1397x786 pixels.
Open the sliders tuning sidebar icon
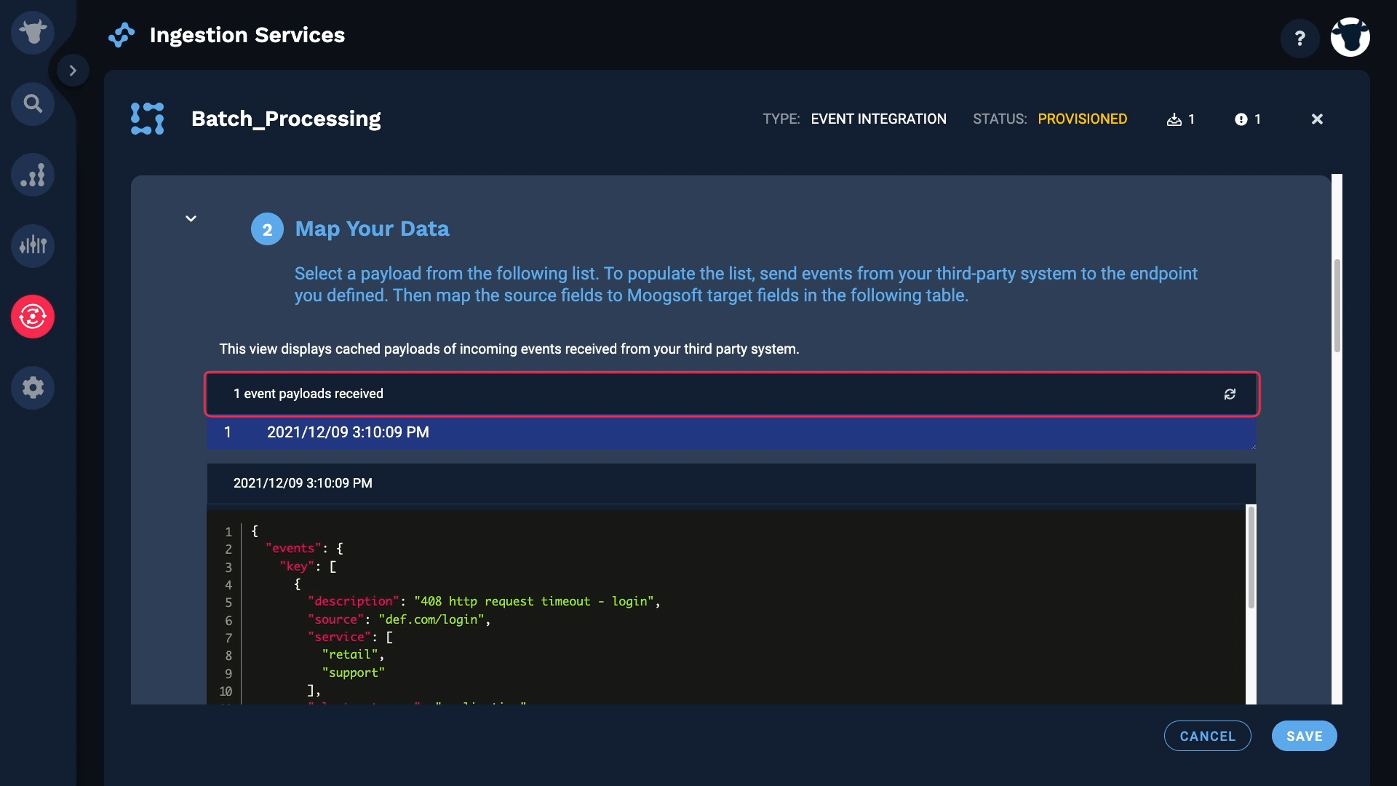pyautogui.click(x=33, y=245)
